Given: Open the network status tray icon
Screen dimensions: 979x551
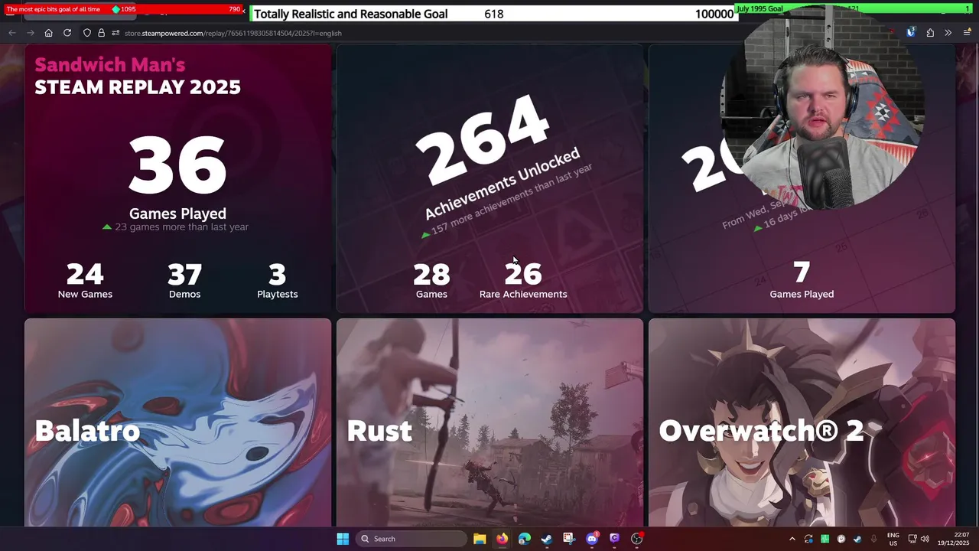Looking at the screenshot, I should coord(912,539).
